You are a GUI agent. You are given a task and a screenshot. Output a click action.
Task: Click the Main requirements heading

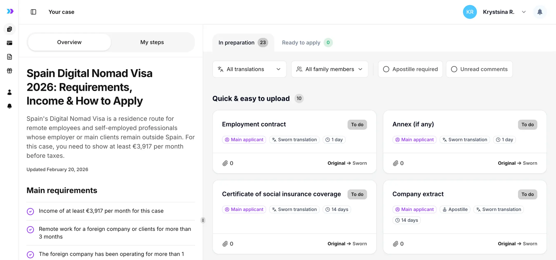point(62,190)
